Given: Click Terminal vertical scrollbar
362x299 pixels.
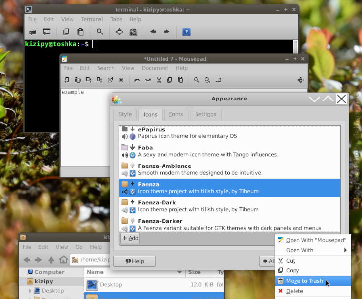Looking at the screenshot, I should pyautogui.click(x=296, y=47).
